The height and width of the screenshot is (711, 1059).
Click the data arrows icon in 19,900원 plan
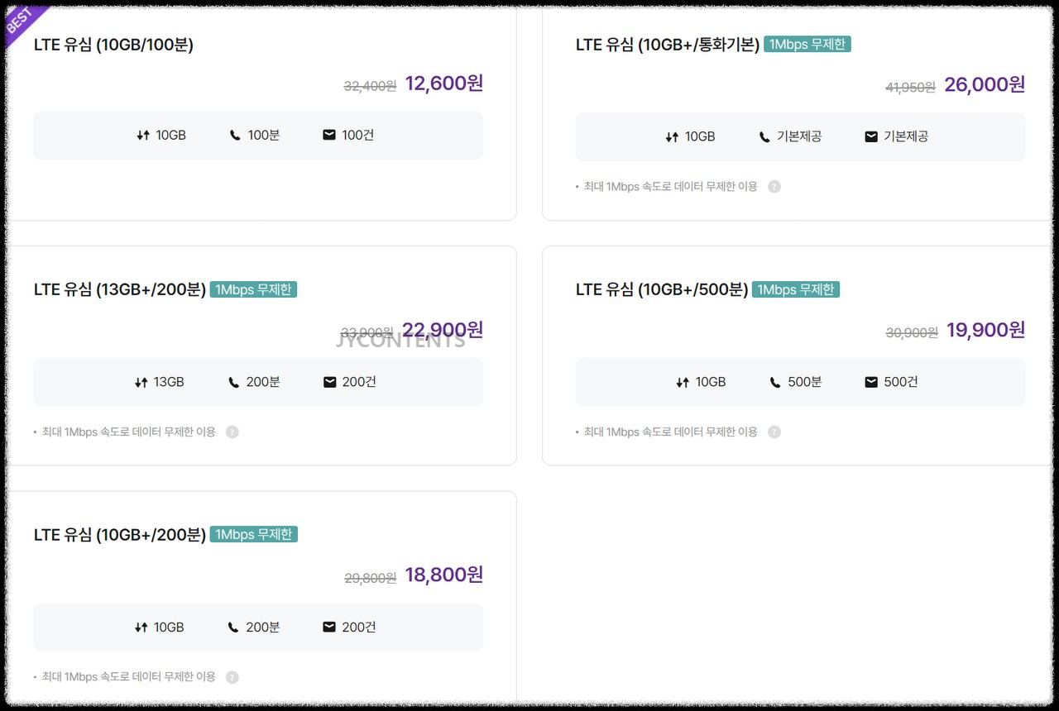[683, 382]
